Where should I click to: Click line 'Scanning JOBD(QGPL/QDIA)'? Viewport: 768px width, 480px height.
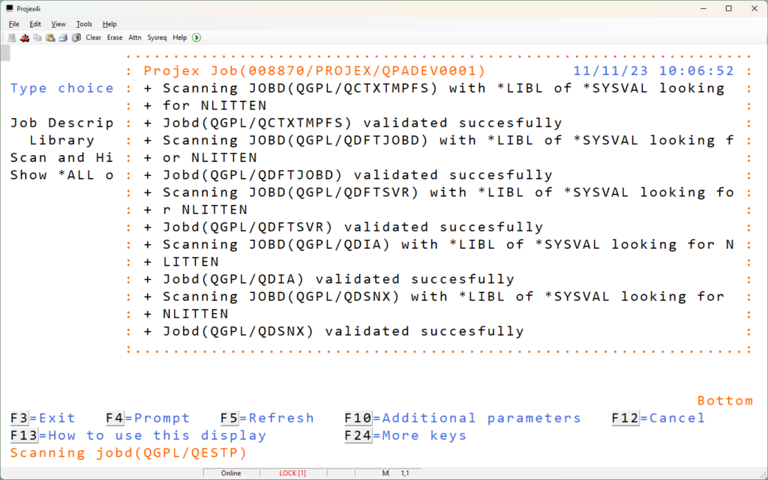[439, 244]
